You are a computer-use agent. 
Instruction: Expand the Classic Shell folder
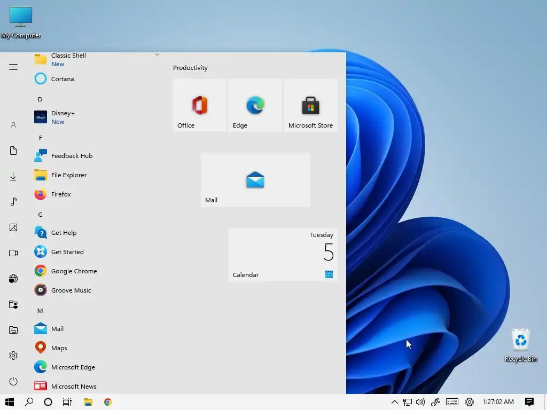pyautogui.click(x=97, y=60)
